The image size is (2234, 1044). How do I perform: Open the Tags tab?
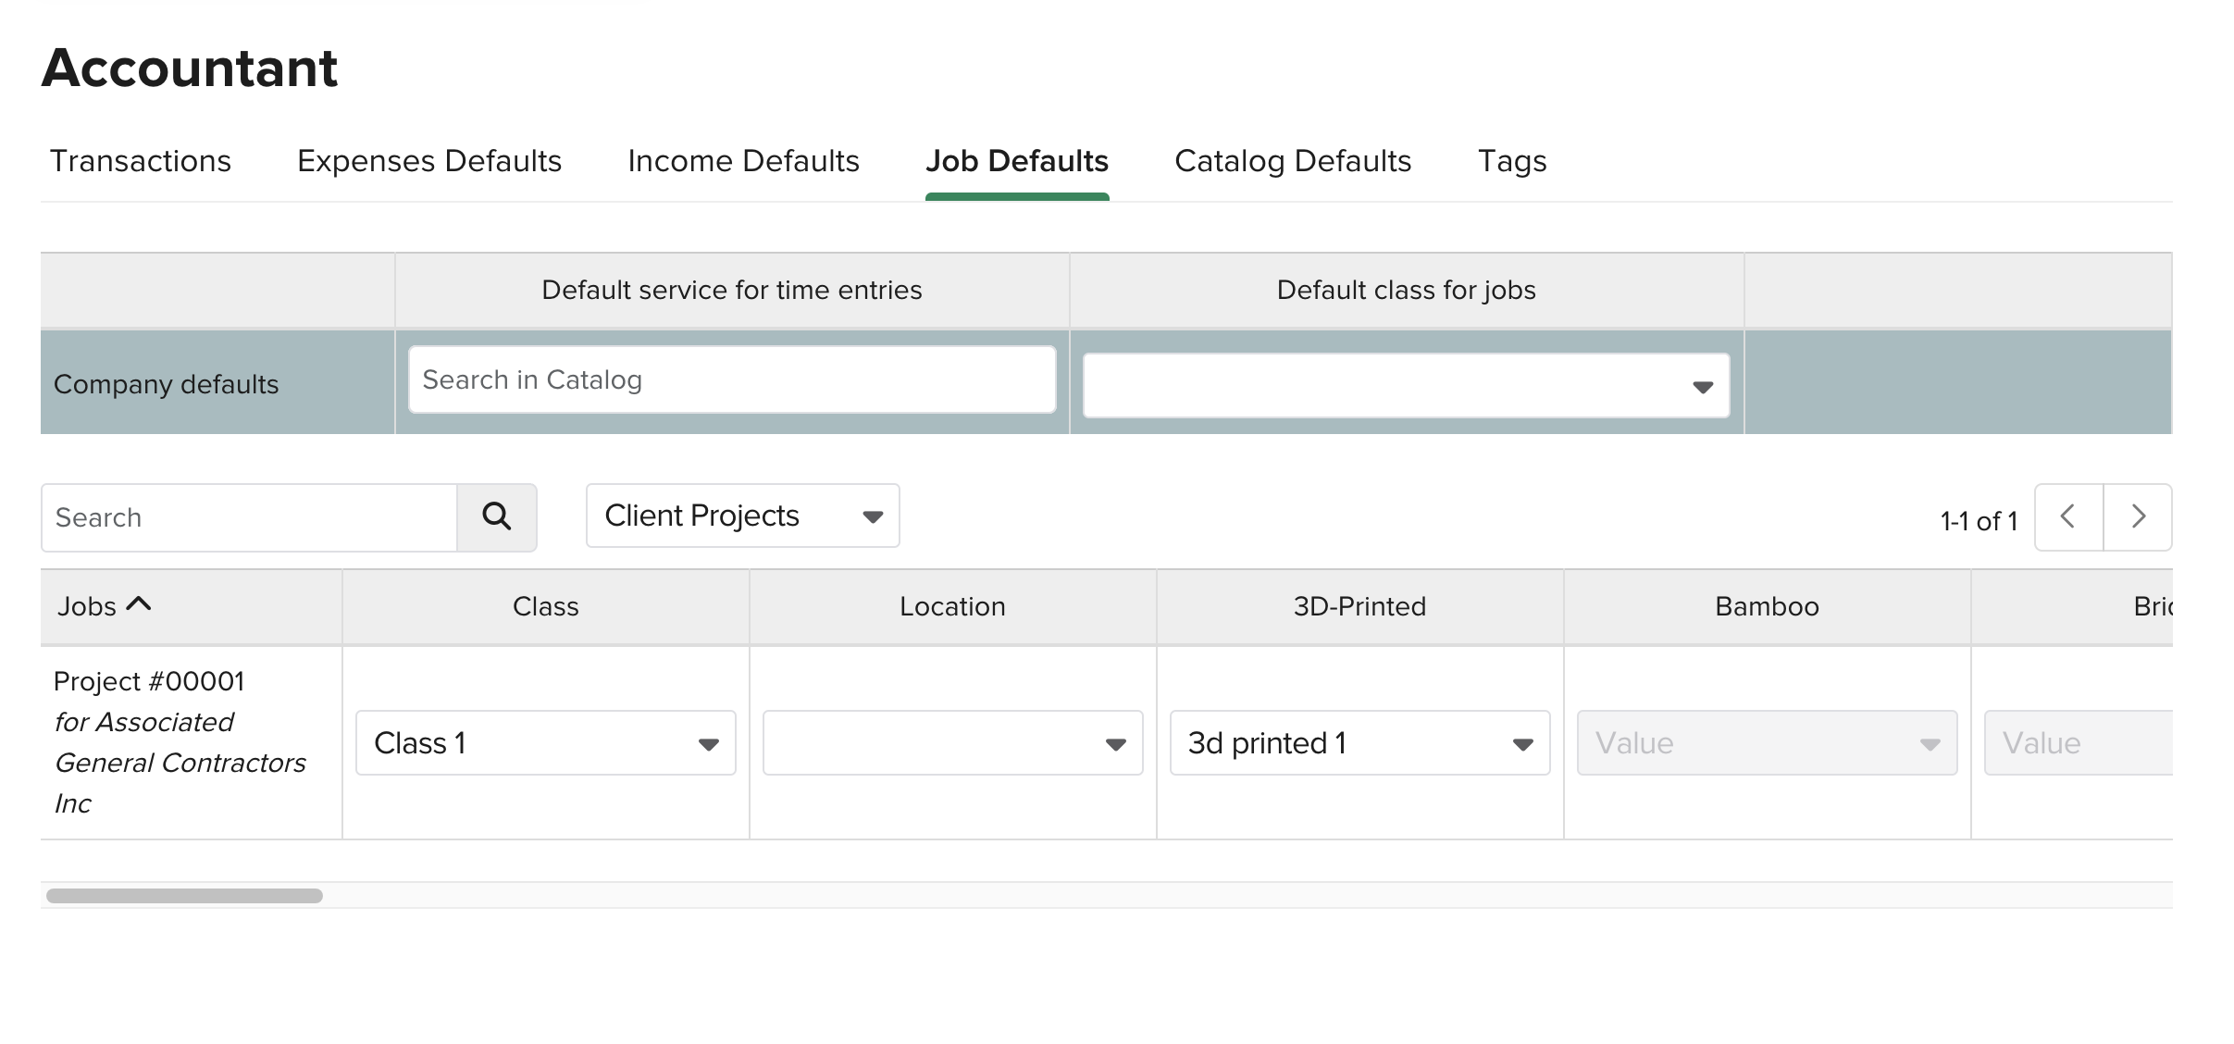[1511, 161]
